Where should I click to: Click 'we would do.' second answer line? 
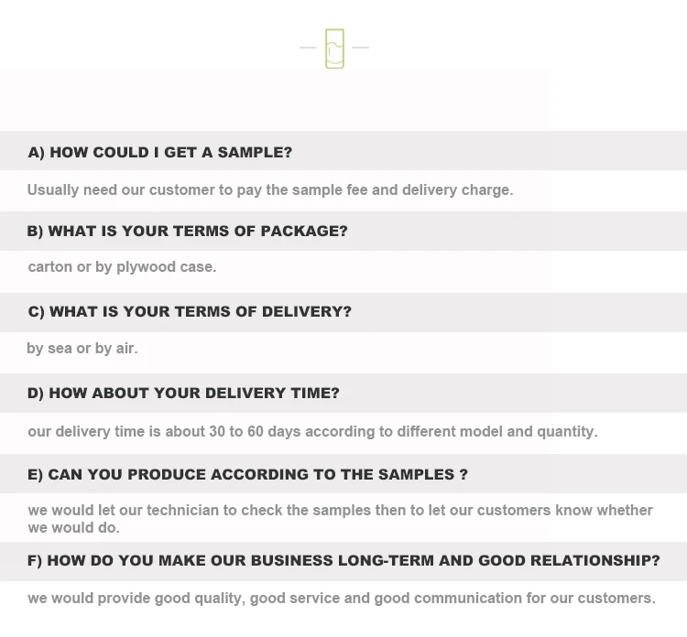click(74, 528)
